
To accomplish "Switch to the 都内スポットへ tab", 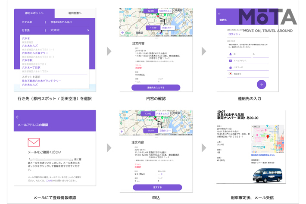I will (x=34, y=13).
